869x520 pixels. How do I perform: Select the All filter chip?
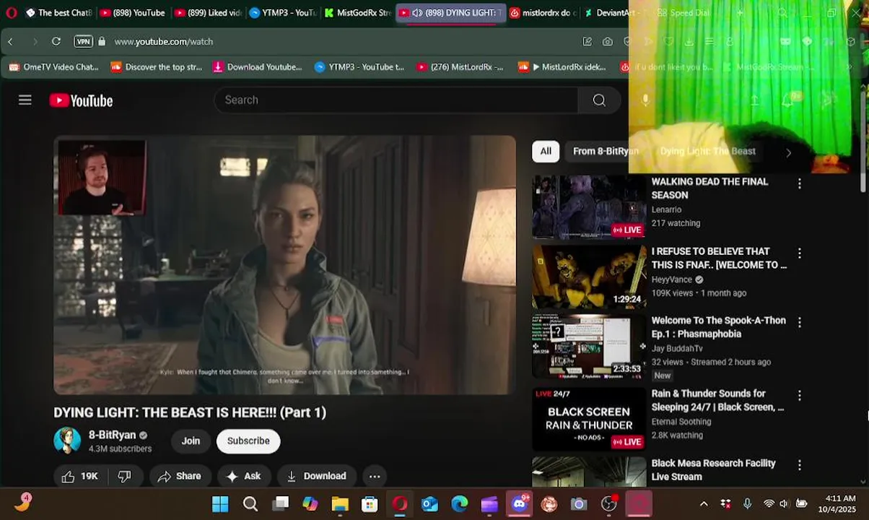tap(546, 151)
